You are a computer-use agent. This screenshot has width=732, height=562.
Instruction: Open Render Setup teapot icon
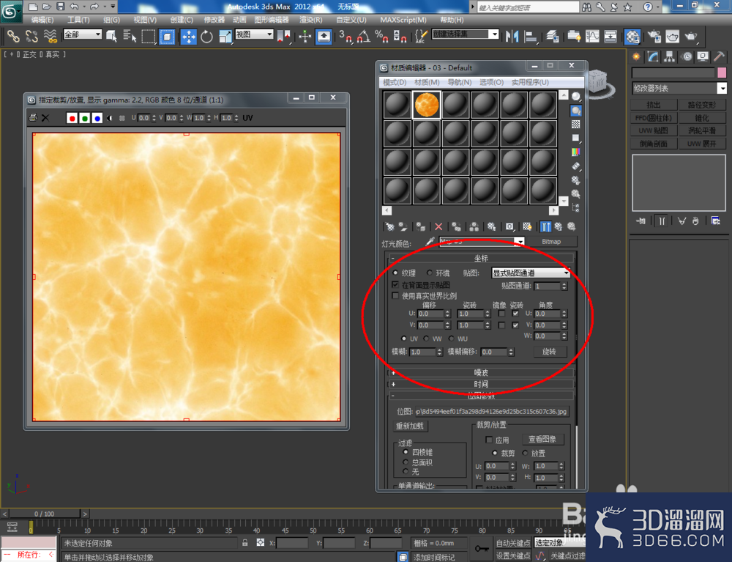[654, 37]
